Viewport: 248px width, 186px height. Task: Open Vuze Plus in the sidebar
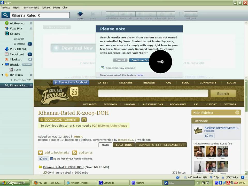pos(16,28)
